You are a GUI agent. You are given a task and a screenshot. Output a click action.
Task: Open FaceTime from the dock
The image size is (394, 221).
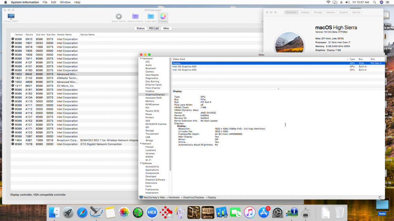point(236,212)
